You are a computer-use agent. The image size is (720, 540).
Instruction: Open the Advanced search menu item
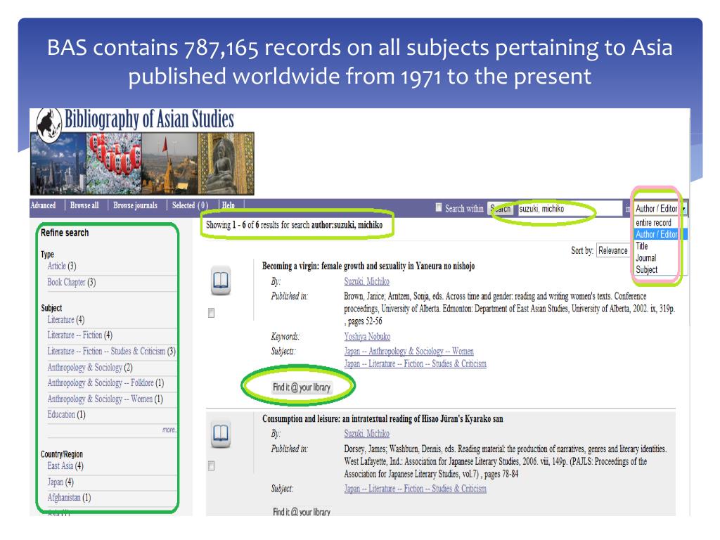tap(43, 205)
